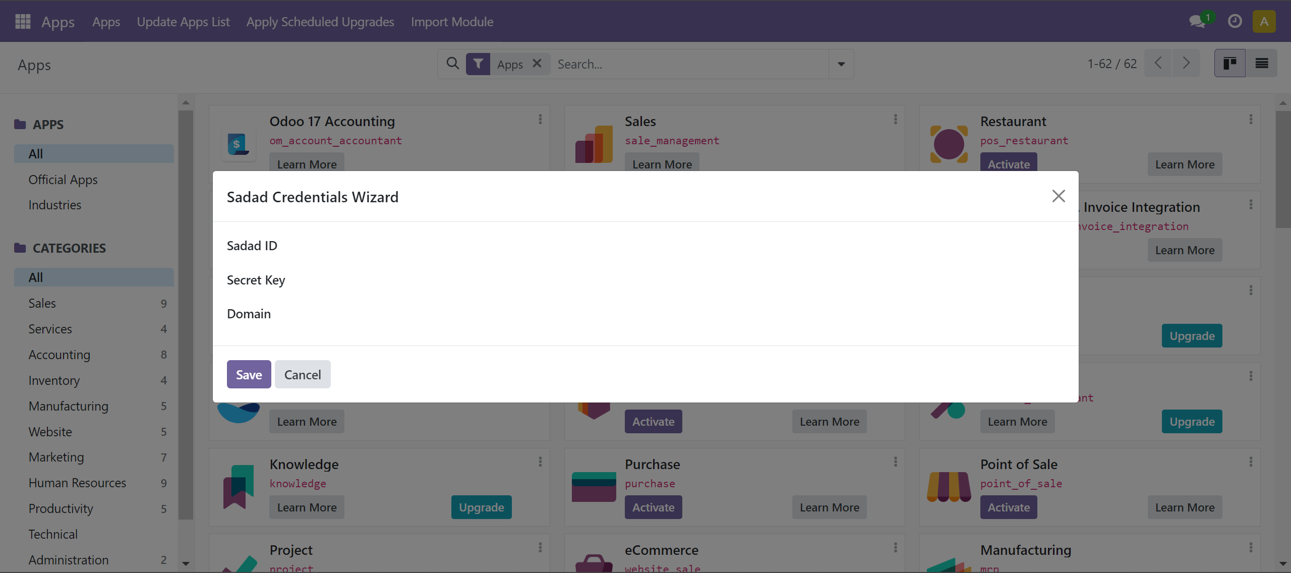Remove the Apps filter facet

pyautogui.click(x=537, y=64)
